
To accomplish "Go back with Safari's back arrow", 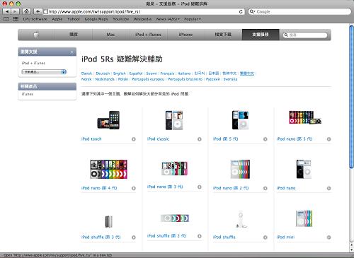I will [7, 11].
